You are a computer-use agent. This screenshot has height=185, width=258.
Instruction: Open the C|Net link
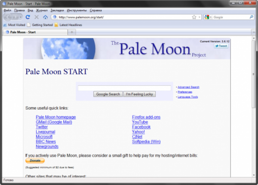pos(137,137)
